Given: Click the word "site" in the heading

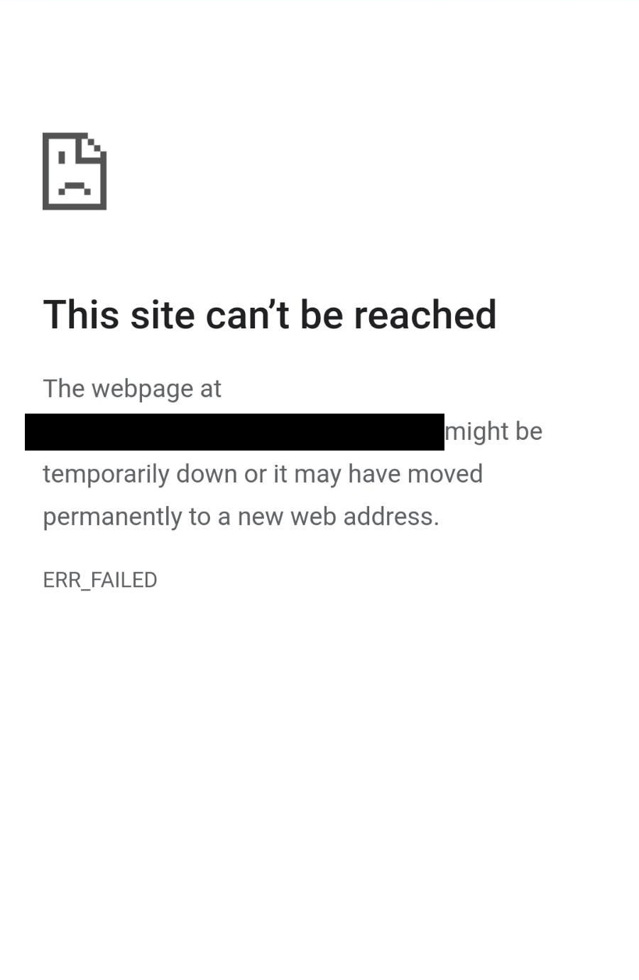Looking at the screenshot, I should [x=163, y=314].
